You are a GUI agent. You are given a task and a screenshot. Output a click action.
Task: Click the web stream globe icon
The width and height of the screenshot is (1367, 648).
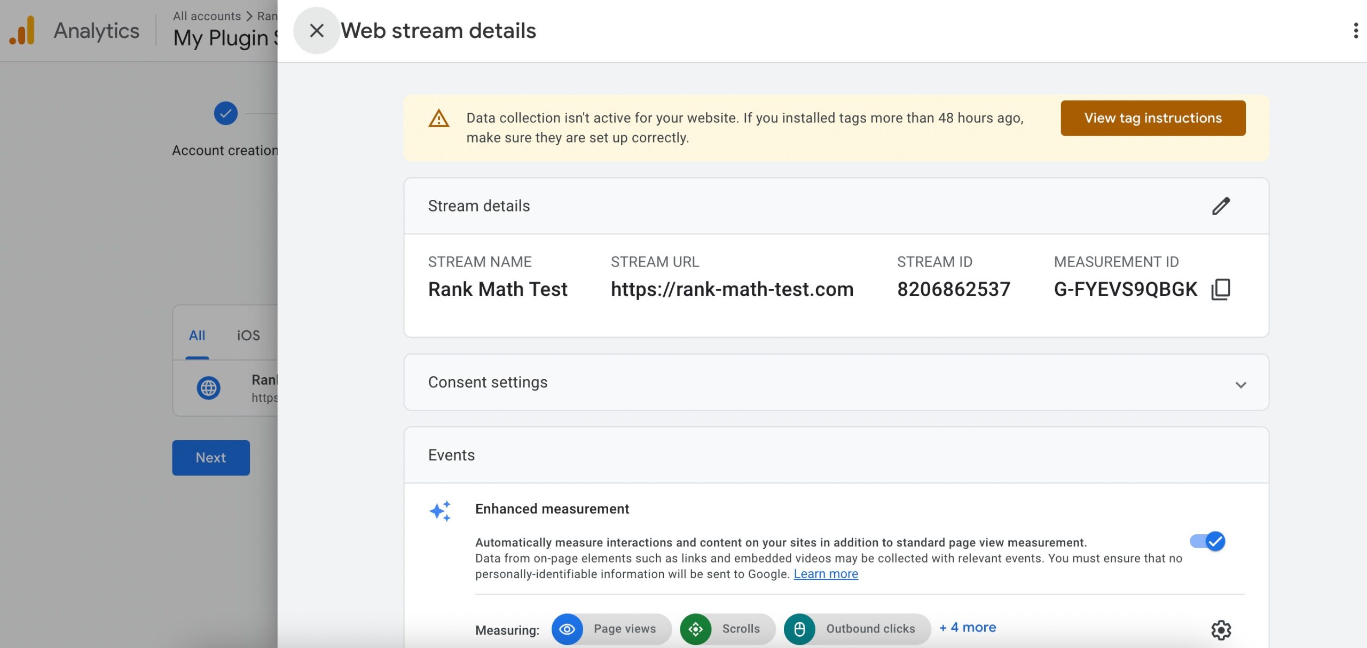pos(208,388)
